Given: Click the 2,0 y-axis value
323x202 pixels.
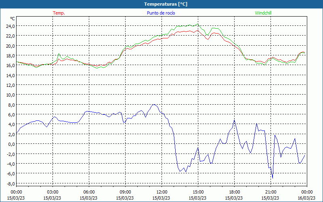Looking at the screenshot, I should coord(11,134).
